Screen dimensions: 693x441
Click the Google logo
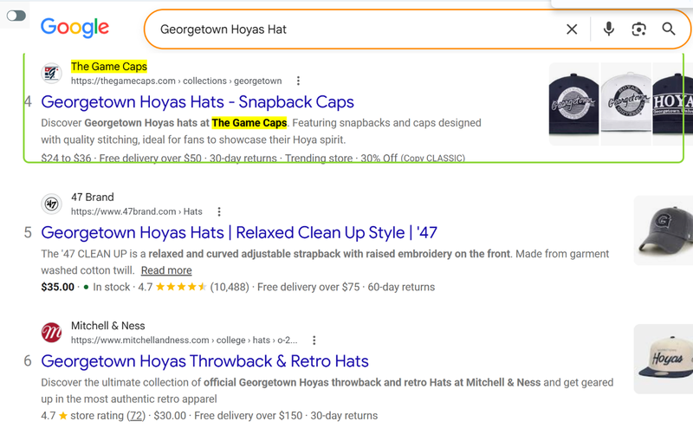(74, 28)
